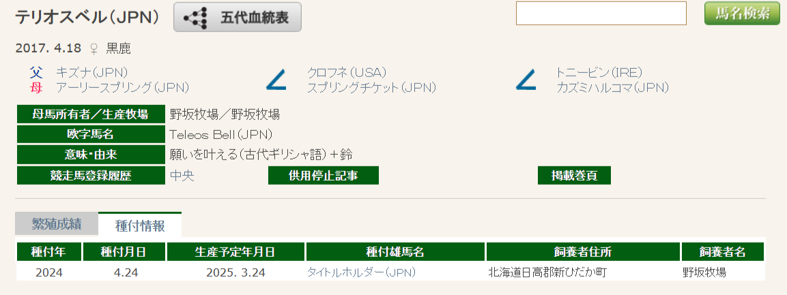
Task: Click the red 母 dam symbol
Action: [x=36, y=88]
